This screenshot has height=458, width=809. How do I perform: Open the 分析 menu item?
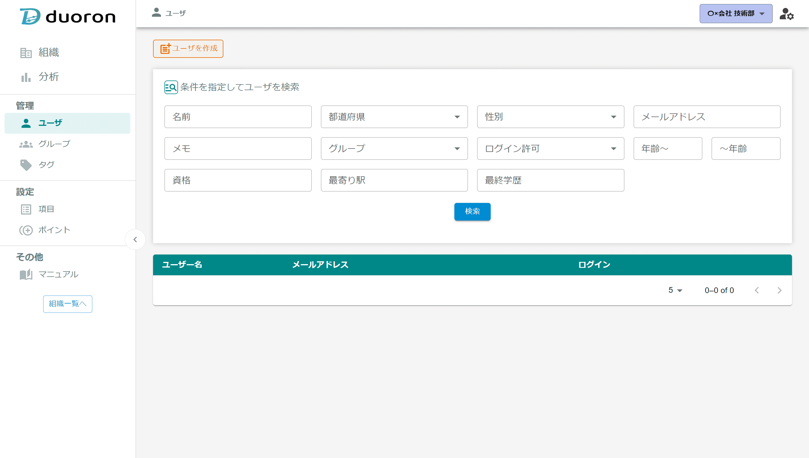point(68,77)
